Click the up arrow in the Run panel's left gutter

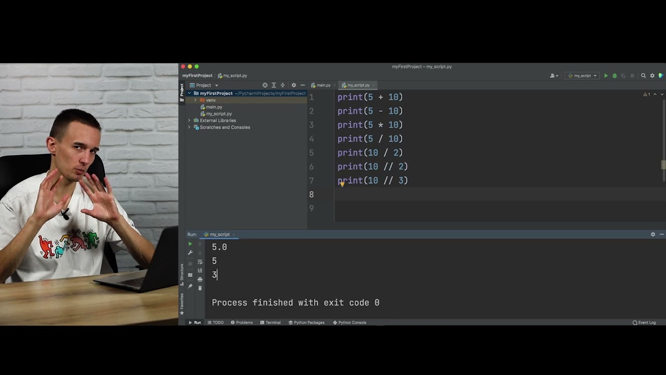coord(200,244)
